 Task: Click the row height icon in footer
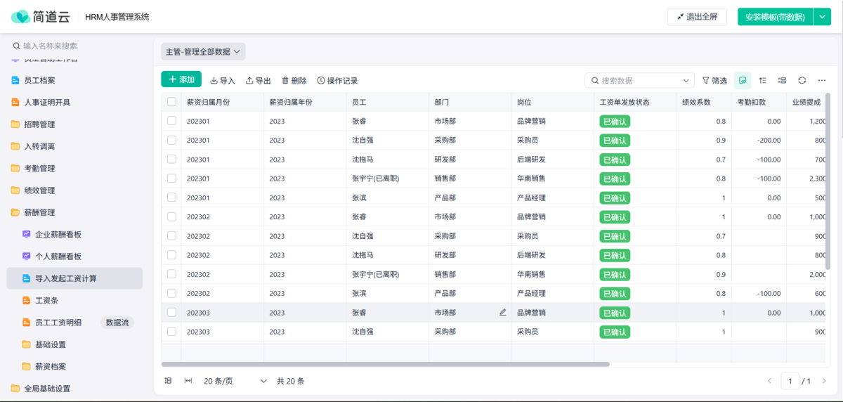168,381
